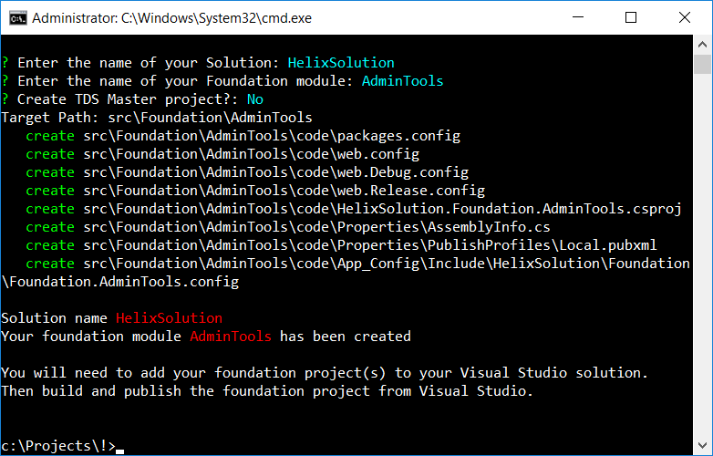
Task: Minimize the Administrator cmd.exe window
Action: (x=586, y=17)
